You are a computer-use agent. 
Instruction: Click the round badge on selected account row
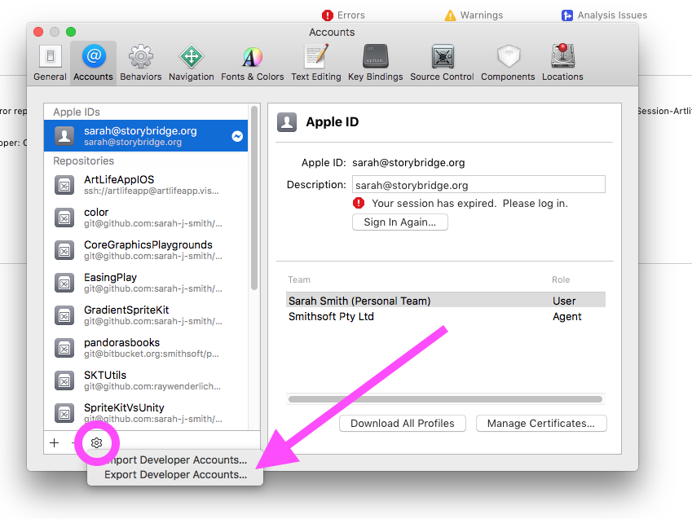237,136
